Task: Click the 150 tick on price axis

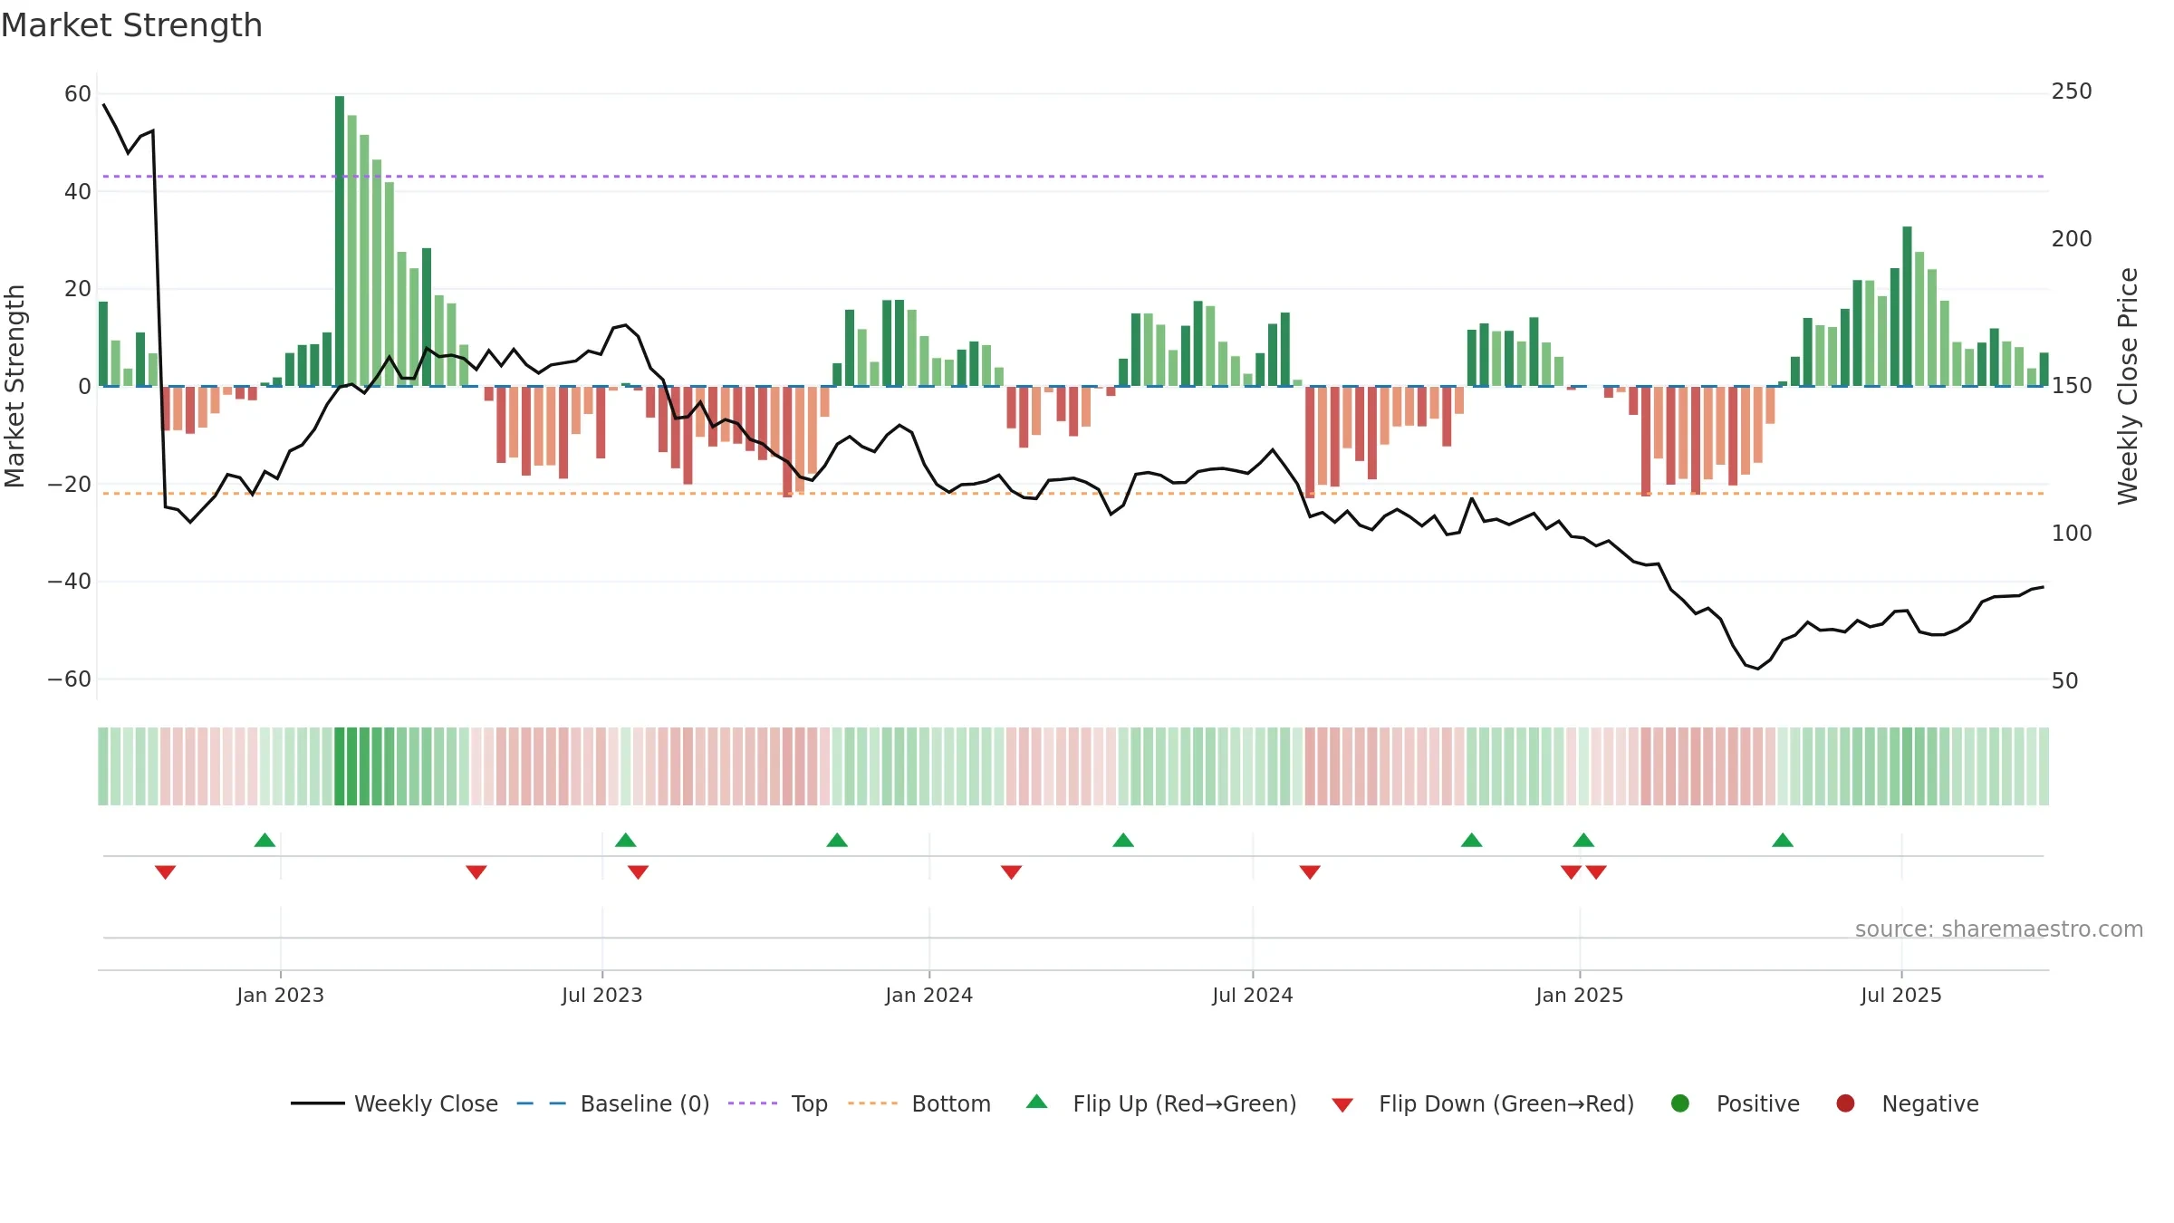Action: [x=2072, y=386]
